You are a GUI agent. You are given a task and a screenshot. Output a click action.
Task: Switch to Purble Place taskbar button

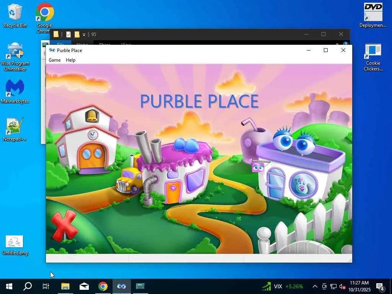pyautogui.click(x=121, y=286)
